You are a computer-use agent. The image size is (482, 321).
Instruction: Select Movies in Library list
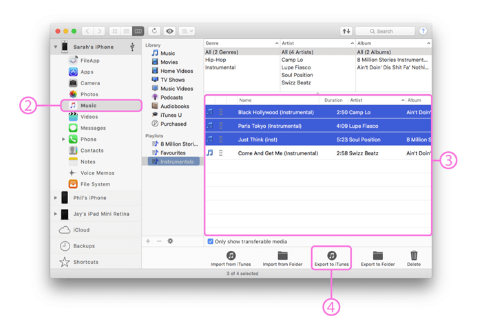click(x=165, y=62)
